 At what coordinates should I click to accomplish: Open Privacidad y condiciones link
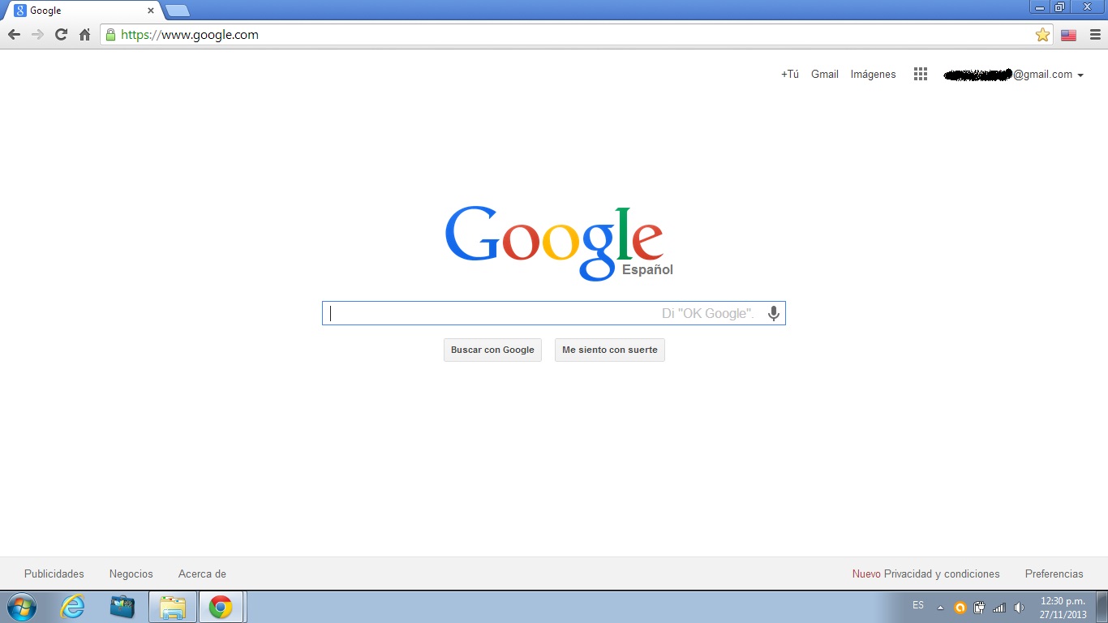pyautogui.click(x=942, y=574)
